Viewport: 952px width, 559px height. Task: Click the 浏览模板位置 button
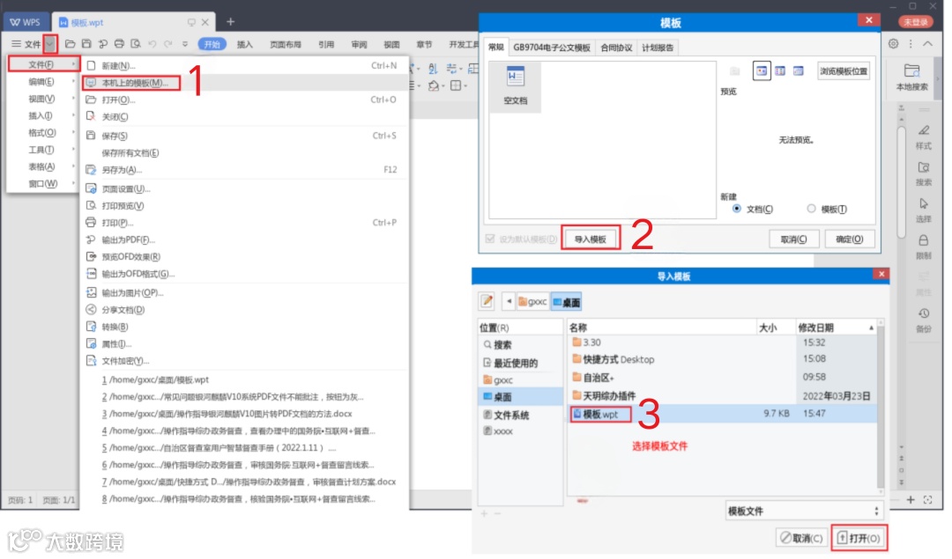[x=844, y=71]
